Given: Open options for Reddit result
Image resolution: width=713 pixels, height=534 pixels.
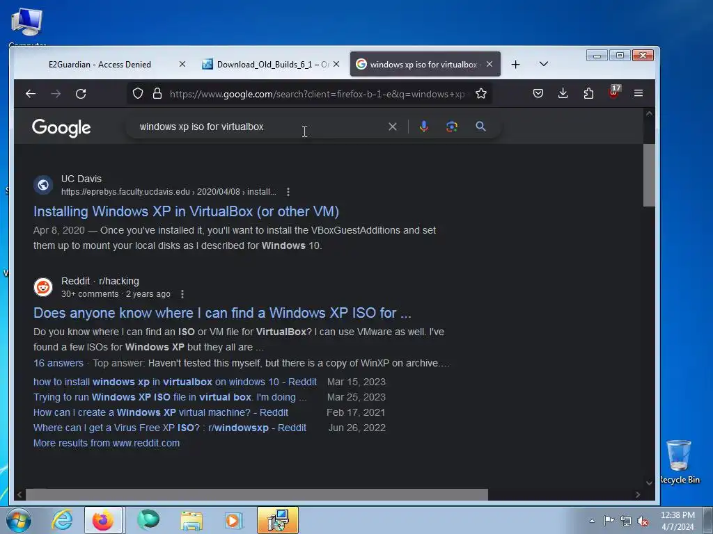Looking at the screenshot, I should point(182,294).
